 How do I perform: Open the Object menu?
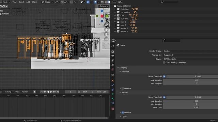[x=35, y=2]
